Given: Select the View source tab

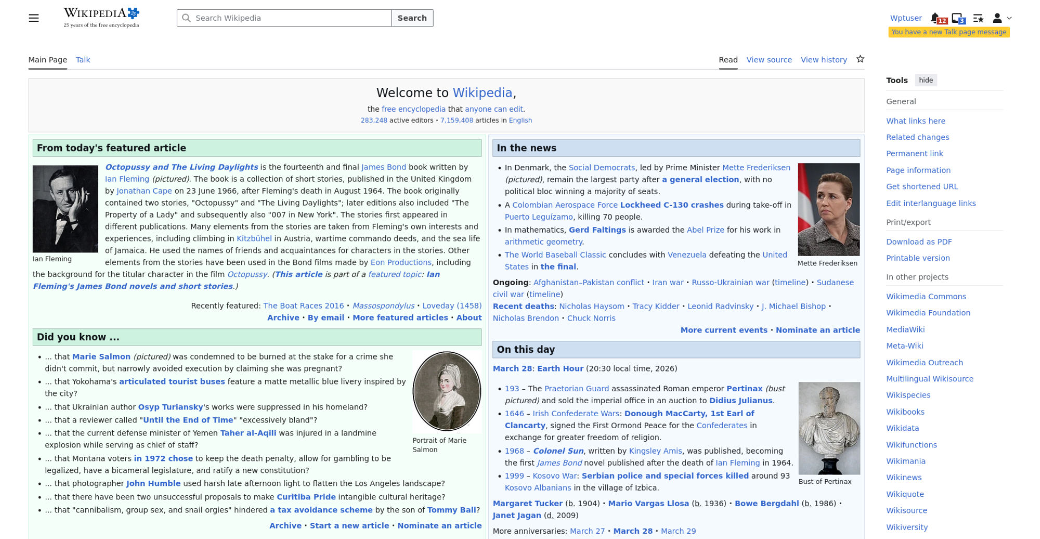Looking at the screenshot, I should click(x=769, y=60).
